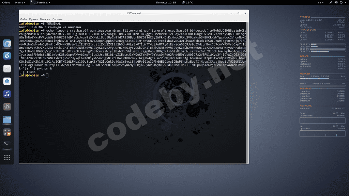This screenshot has width=349, height=196.
Task: Open Обзор activities overview
Action: point(6,2)
